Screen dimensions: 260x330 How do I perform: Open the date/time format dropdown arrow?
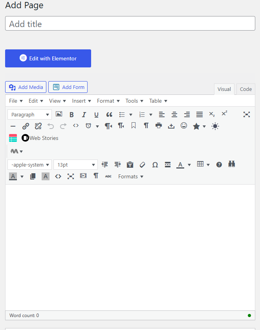(x=97, y=127)
